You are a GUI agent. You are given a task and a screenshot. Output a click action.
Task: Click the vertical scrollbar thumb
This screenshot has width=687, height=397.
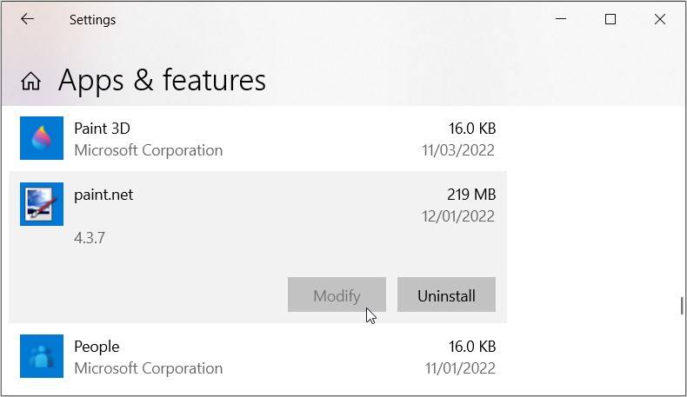(682, 306)
